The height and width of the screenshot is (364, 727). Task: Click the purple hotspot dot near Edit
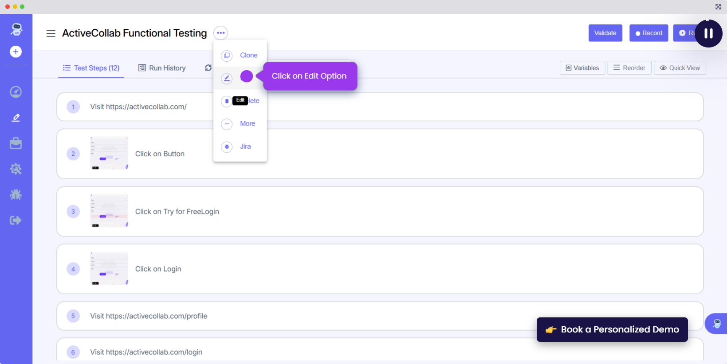click(x=246, y=76)
